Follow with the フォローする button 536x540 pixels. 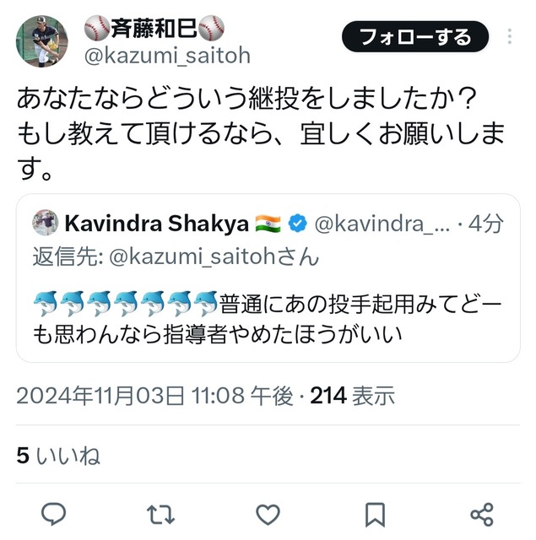415,36
